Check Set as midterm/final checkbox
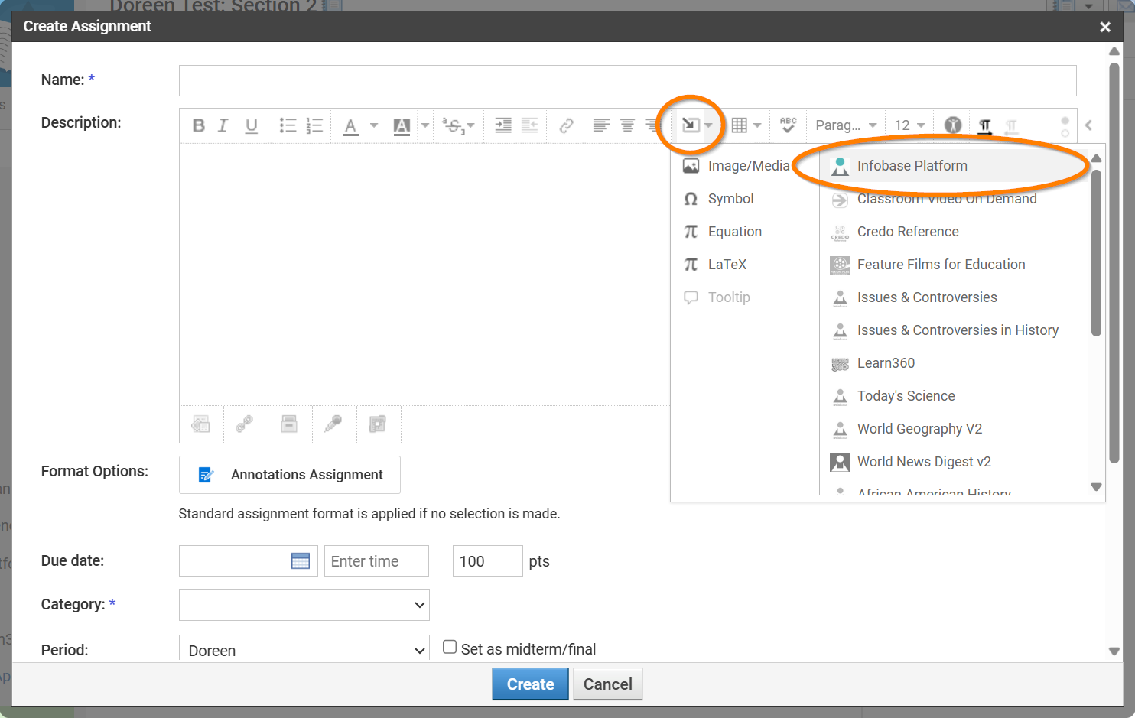Image resolution: width=1135 pixels, height=718 pixels. click(450, 647)
